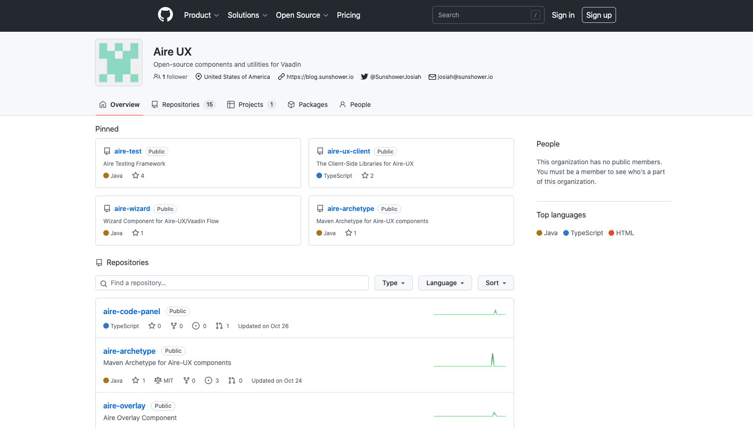Click the issues icon of aire-code-panel repo

coord(196,326)
